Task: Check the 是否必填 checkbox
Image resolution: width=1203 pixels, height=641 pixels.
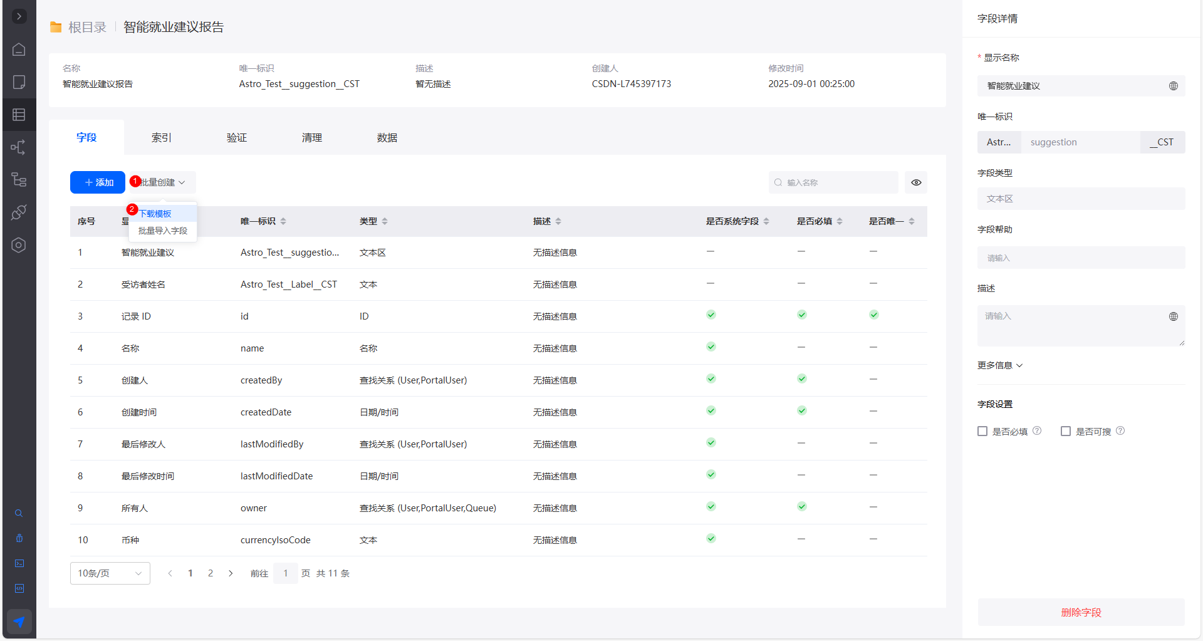Action: (982, 431)
